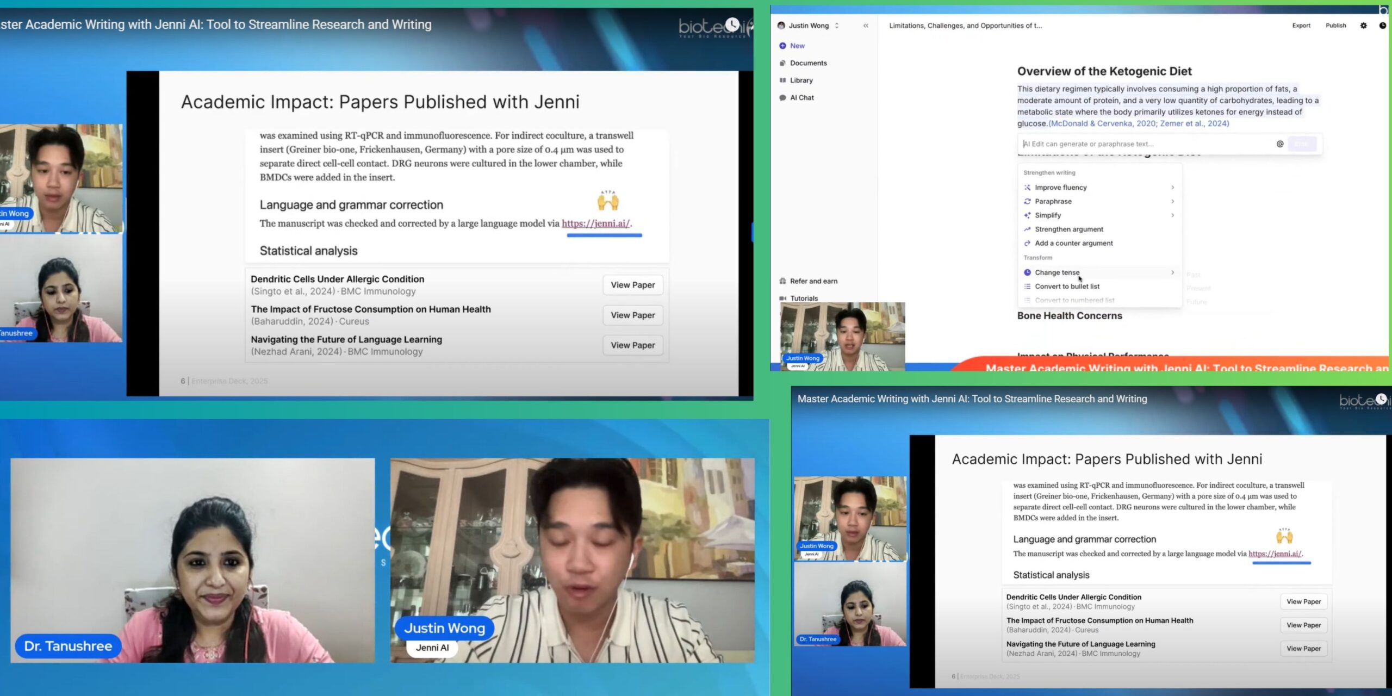Collapse the Jenni sidebar with double-chevron icon
1392x696 pixels.
(866, 26)
